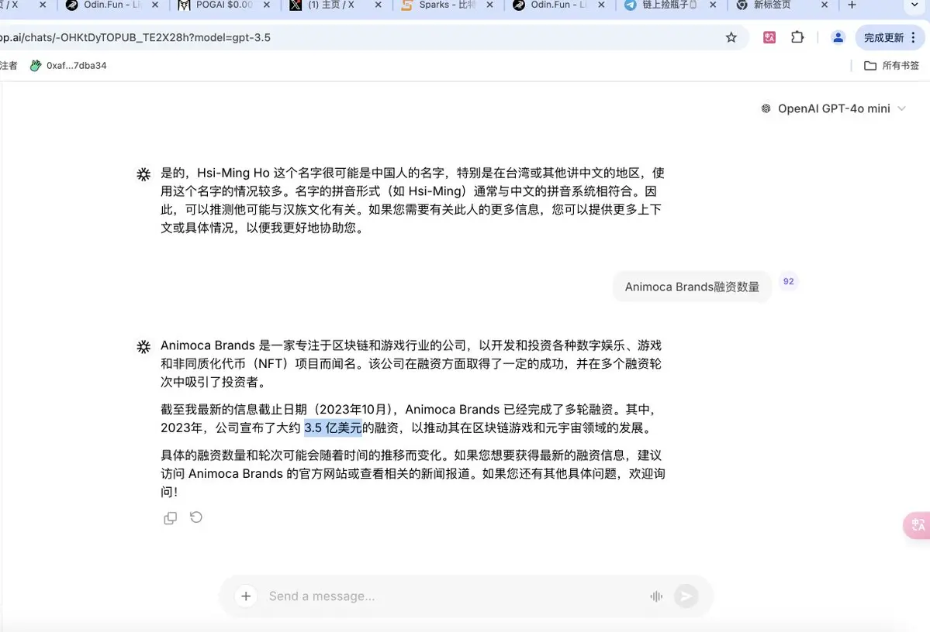
Task: Open the 0xaf...7dba34 bookmark
Action: (x=68, y=66)
